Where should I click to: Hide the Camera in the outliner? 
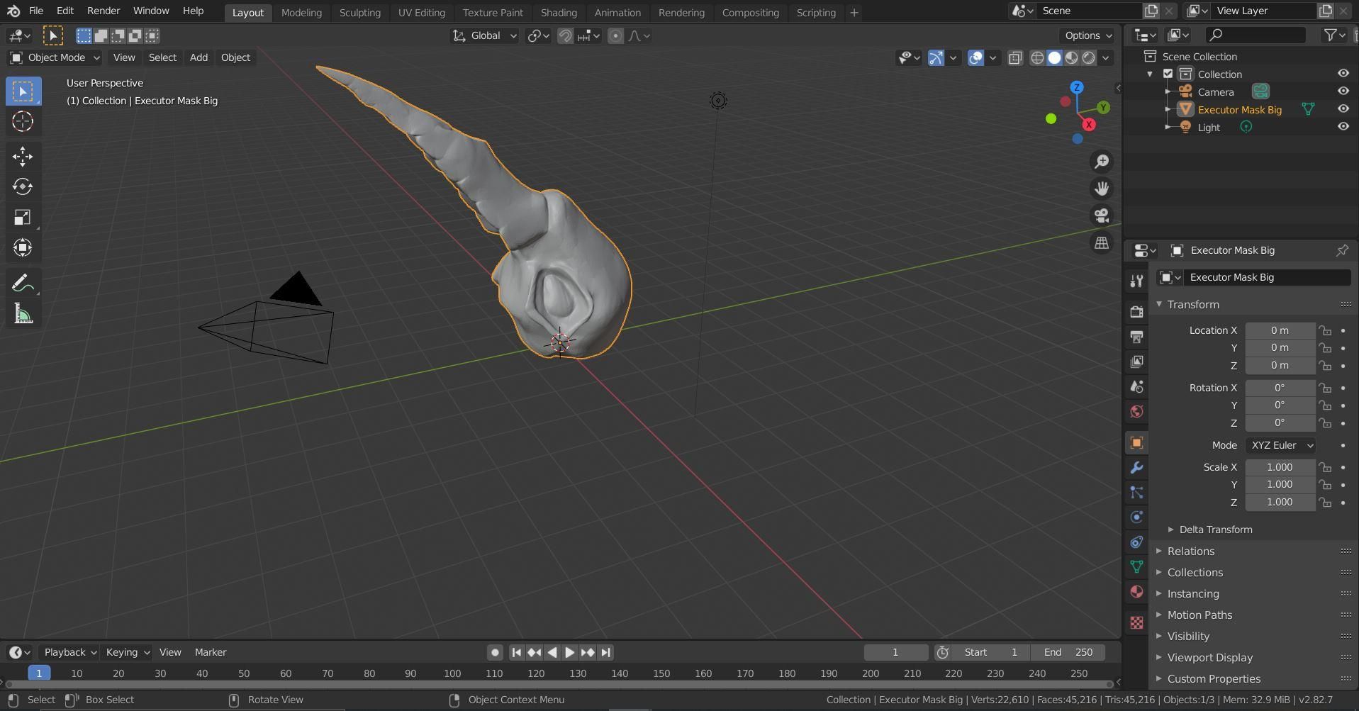(x=1343, y=91)
